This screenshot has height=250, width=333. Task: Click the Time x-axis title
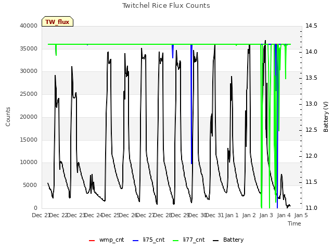(294, 223)
